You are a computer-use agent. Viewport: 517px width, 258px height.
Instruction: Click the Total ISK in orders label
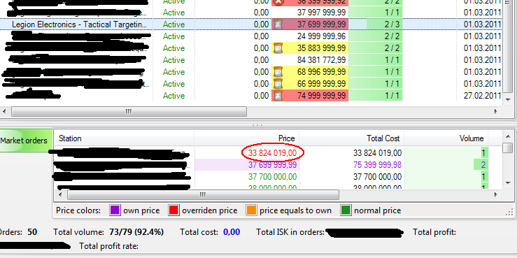[x=290, y=232]
